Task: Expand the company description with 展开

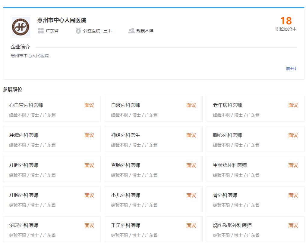Action: (x=291, y=69)
